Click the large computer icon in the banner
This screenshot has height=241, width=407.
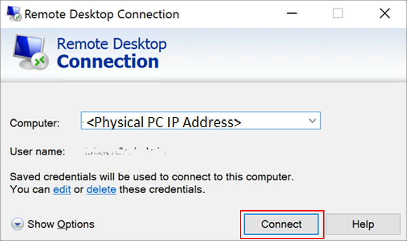31,52
